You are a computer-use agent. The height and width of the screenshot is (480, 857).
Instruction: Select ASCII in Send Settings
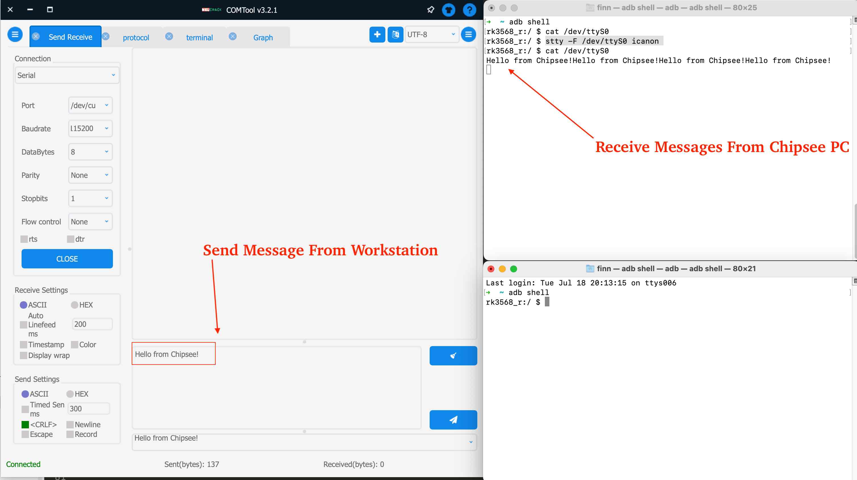25,394
